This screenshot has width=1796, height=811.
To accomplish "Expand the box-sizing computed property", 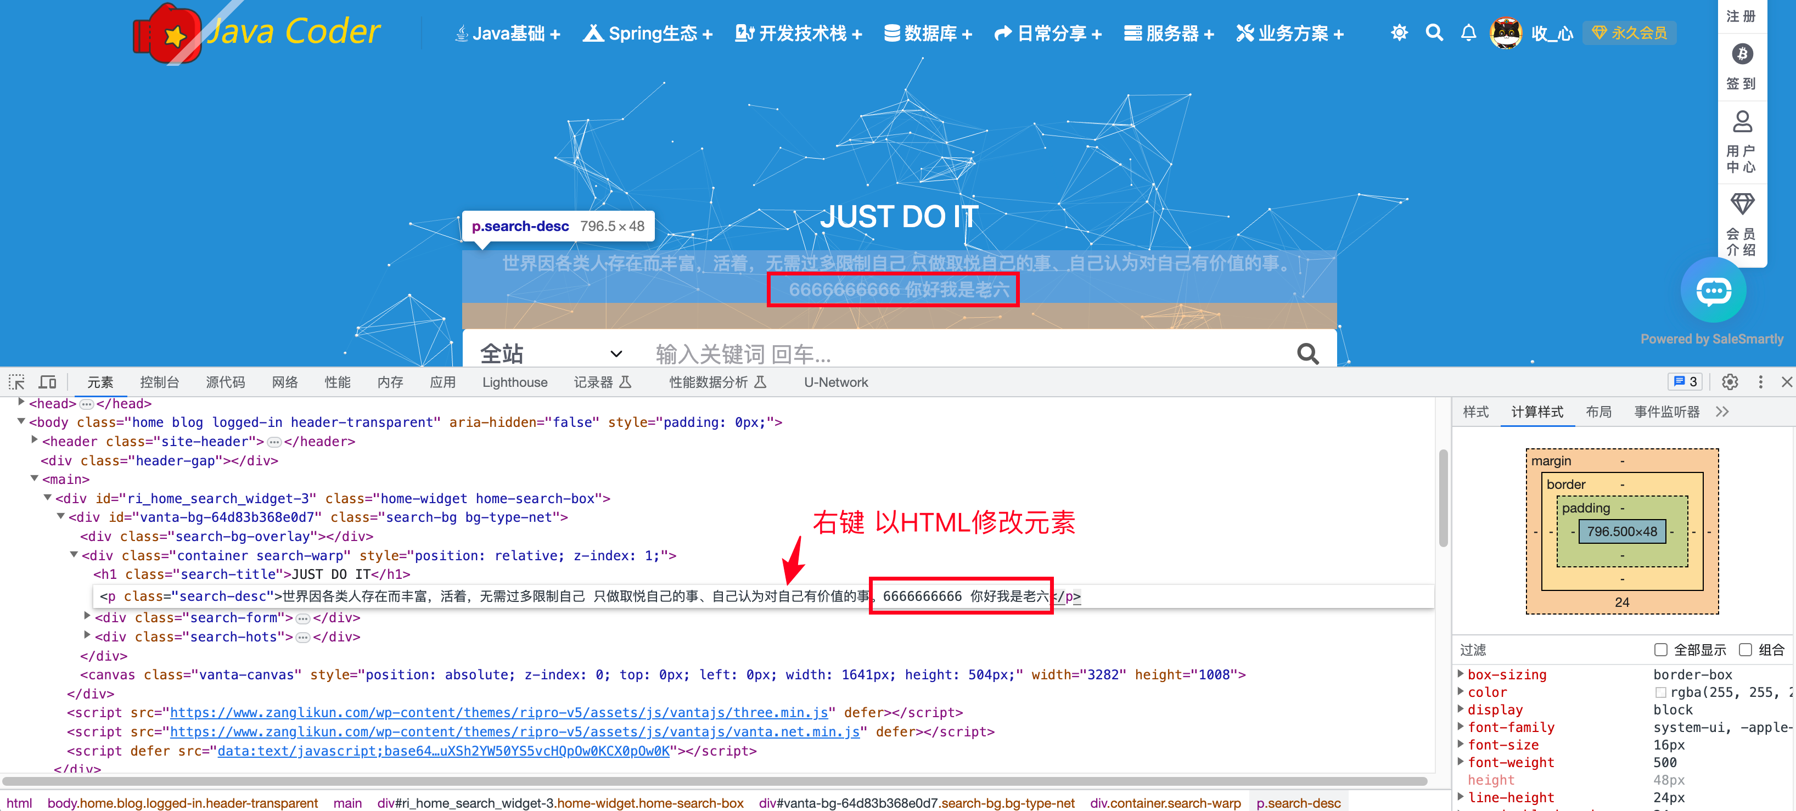I will (x=1461, y=674).
